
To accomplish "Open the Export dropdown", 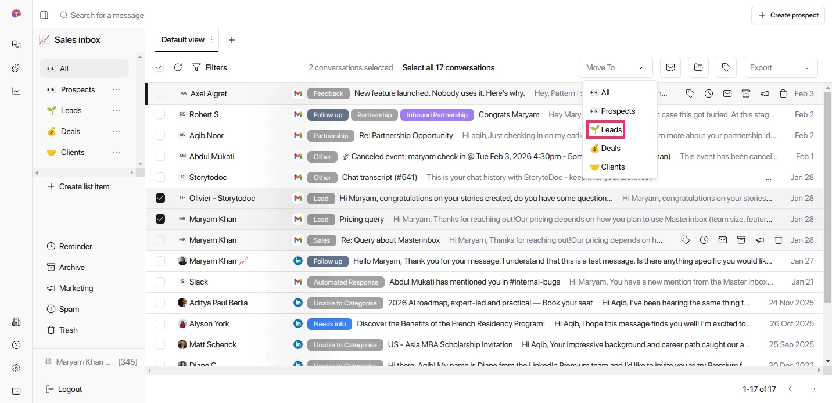I will [780, 67].
